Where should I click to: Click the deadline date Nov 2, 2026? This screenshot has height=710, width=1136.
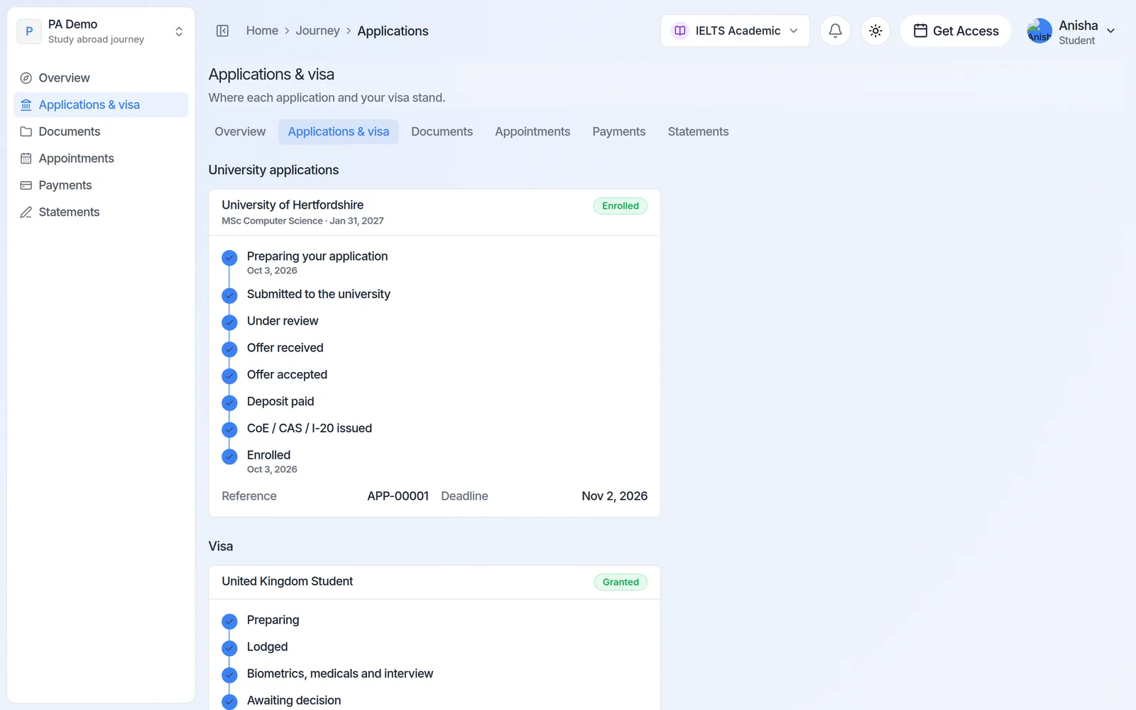pyautogui.click(x=614, y=496)
